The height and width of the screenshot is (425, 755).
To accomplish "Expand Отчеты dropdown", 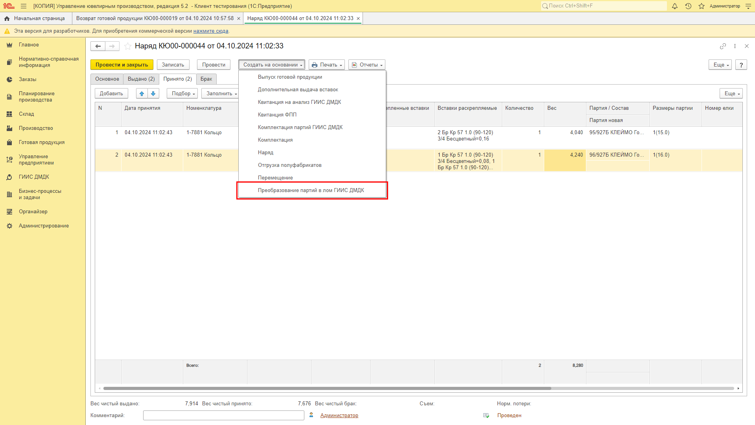I will click(367, 65).
